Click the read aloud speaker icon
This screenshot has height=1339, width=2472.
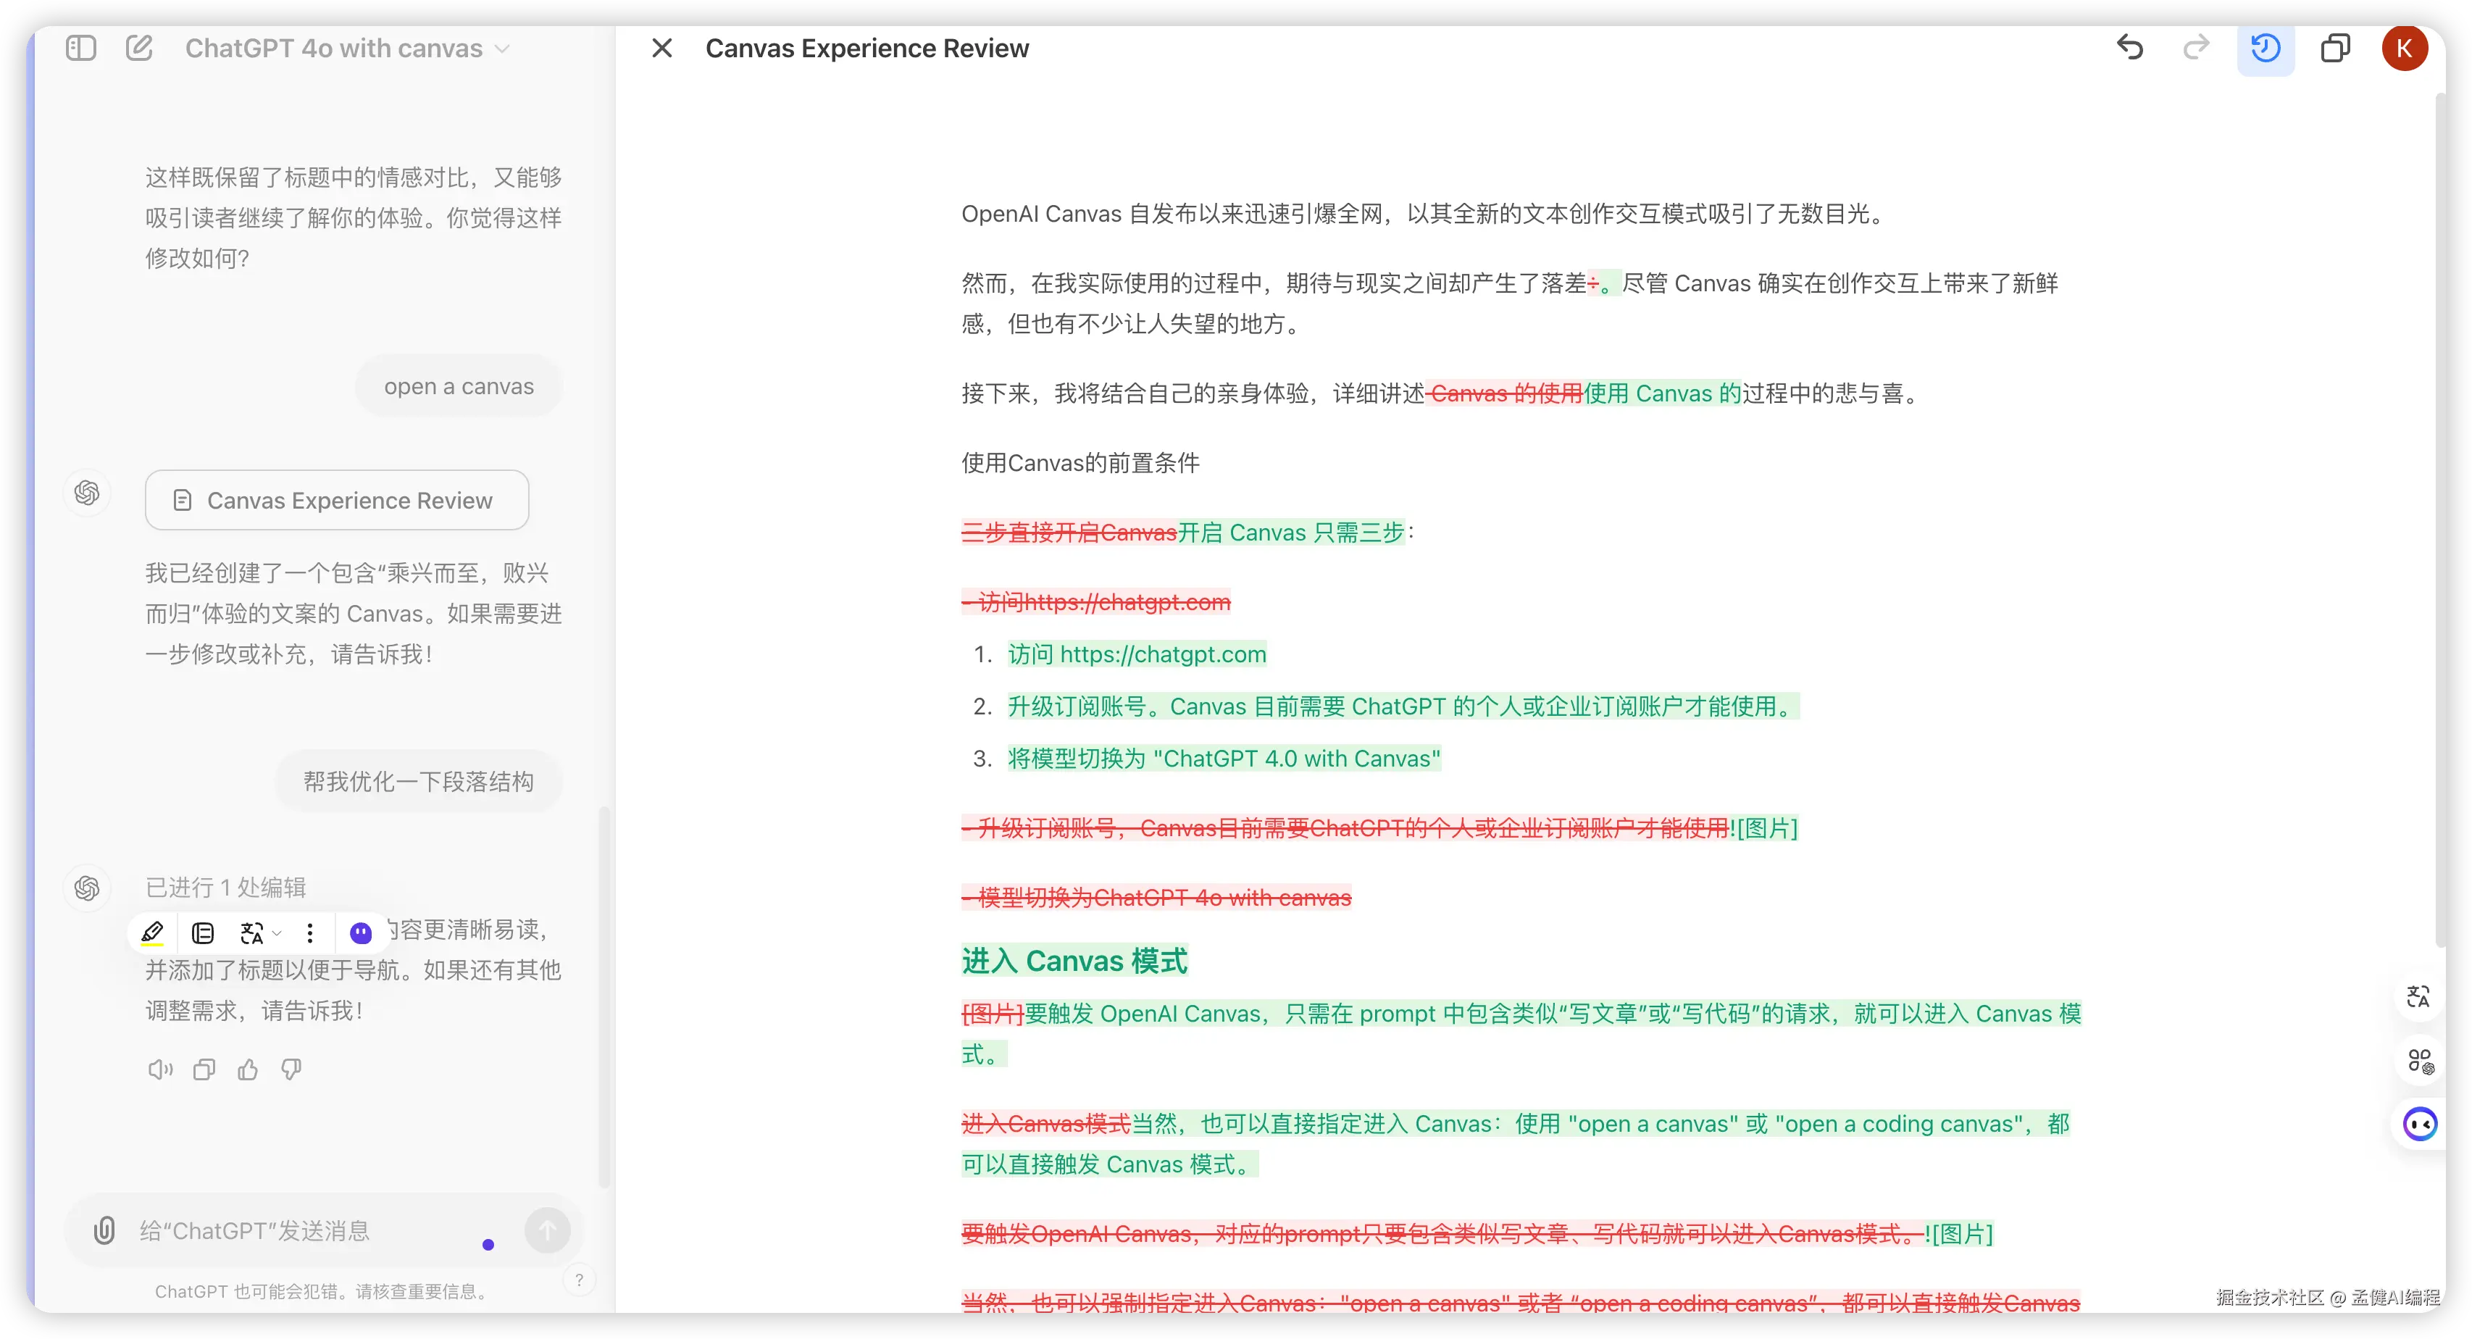tap(160, 1069)
